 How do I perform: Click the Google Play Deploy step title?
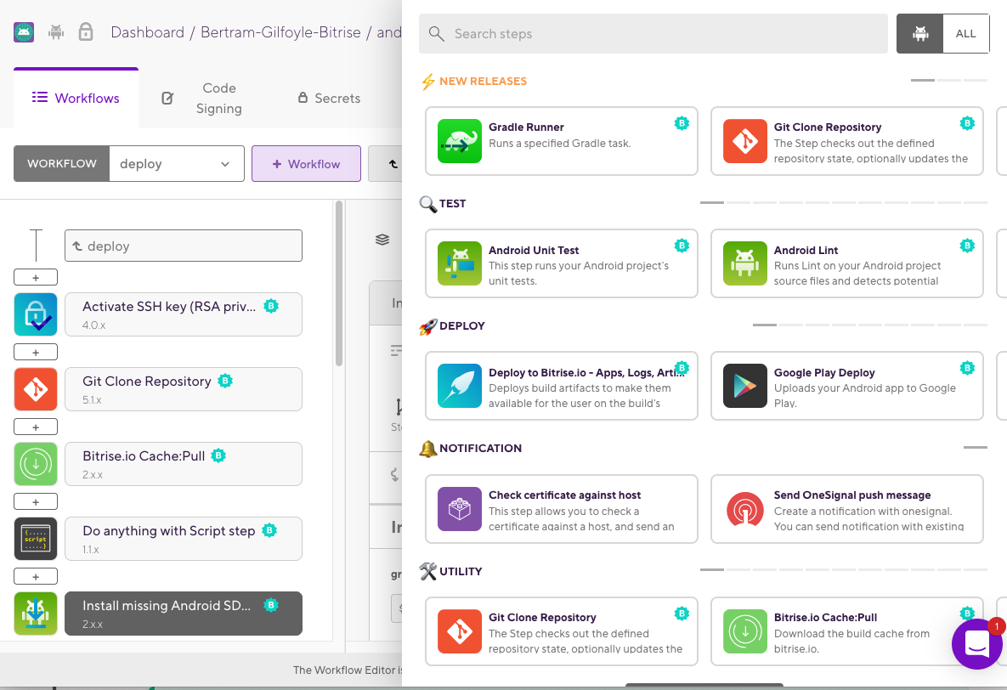tap(824, 373)
